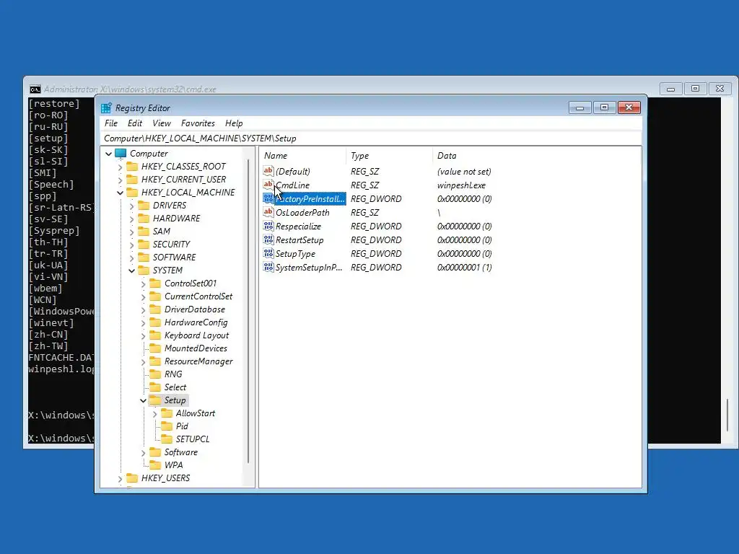This screenshot has height=554, width=739.
Task: Collapse the Setup key
Action: [x=144, y=400]
